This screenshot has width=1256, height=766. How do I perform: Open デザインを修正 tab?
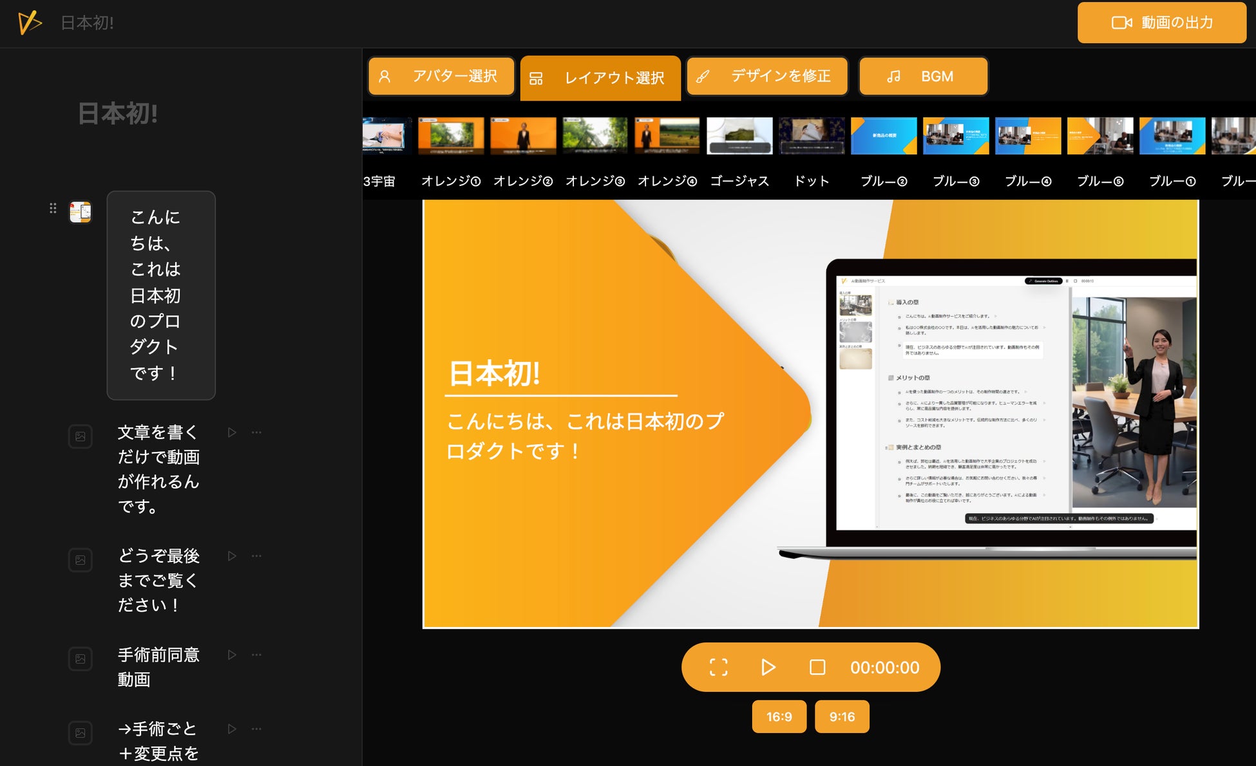[766, 77]
